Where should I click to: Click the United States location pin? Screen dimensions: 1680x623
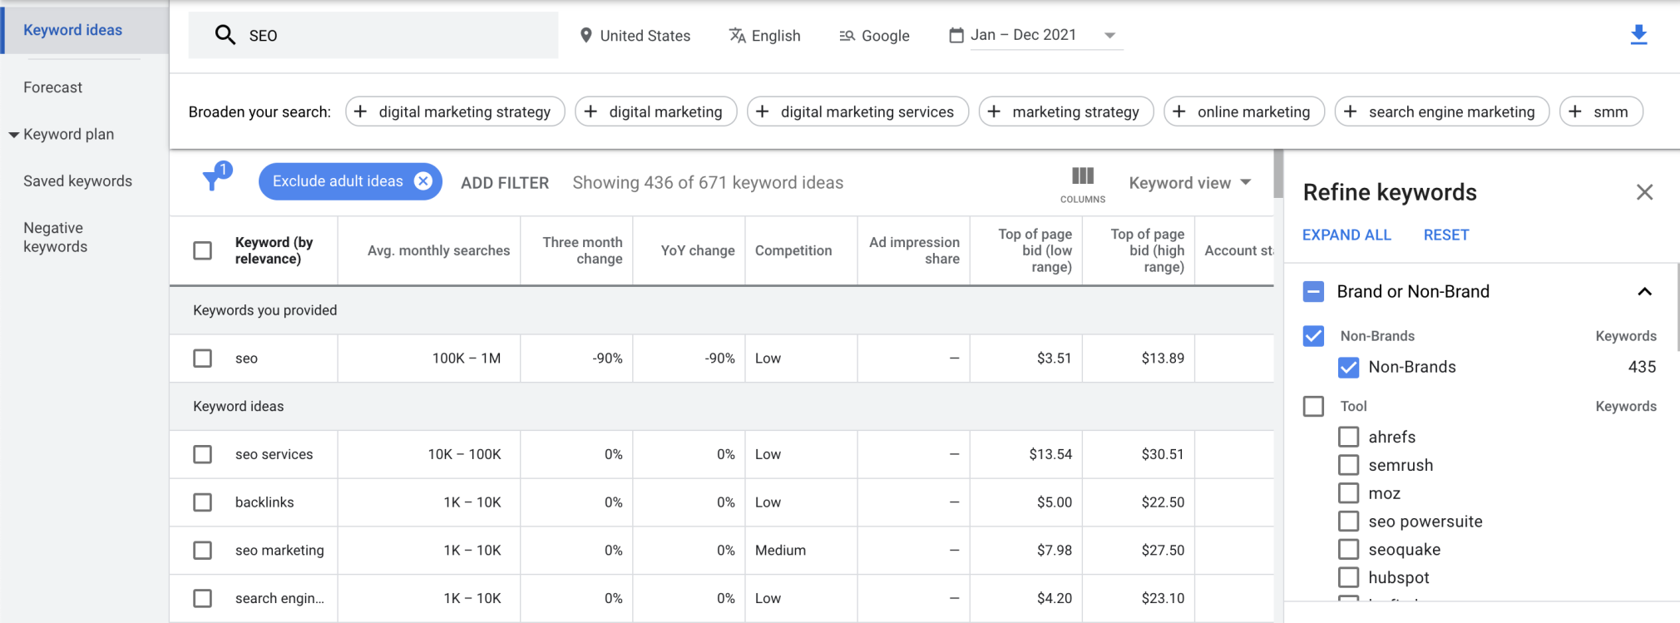[x=586, y=36]
